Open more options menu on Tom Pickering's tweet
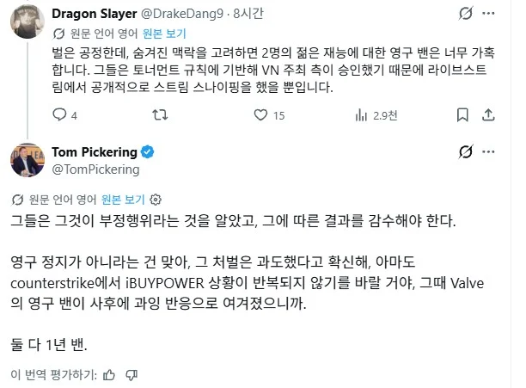The height and width of the screenshot is (388, 526). pyautogui.click(x=488, y=152)
